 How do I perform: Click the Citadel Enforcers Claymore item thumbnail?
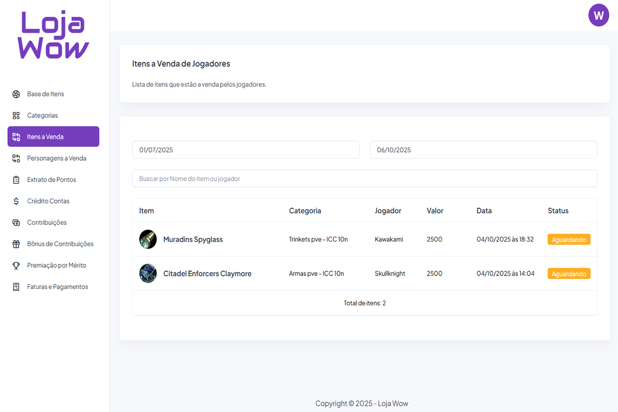[x=148, y=273]
